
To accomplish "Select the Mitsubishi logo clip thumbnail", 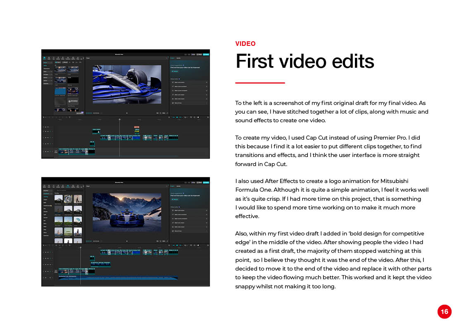I will pyautogui.click(x=73, y=101).
